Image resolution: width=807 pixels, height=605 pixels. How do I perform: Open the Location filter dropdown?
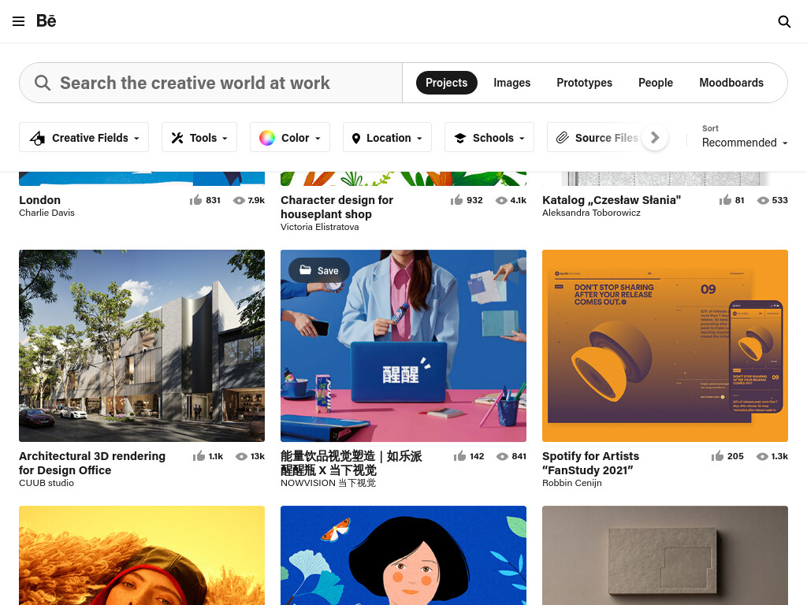click(x=387, y=137)
